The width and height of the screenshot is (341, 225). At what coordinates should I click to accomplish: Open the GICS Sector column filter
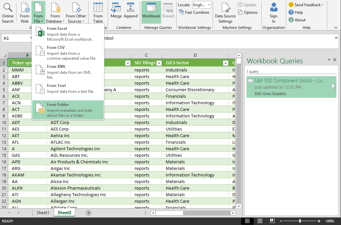pos(225,63)
